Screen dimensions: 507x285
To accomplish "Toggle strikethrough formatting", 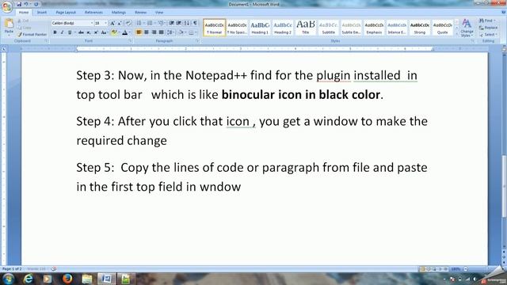I will coord(81,32).
